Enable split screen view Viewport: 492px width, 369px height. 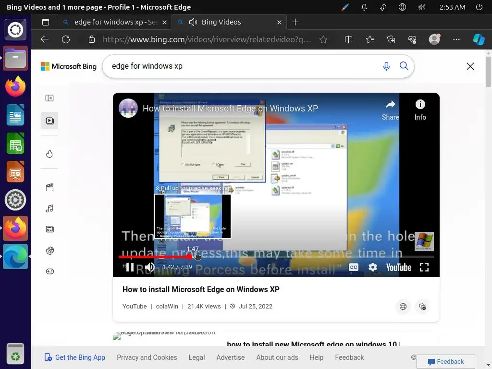click(348, 39)
